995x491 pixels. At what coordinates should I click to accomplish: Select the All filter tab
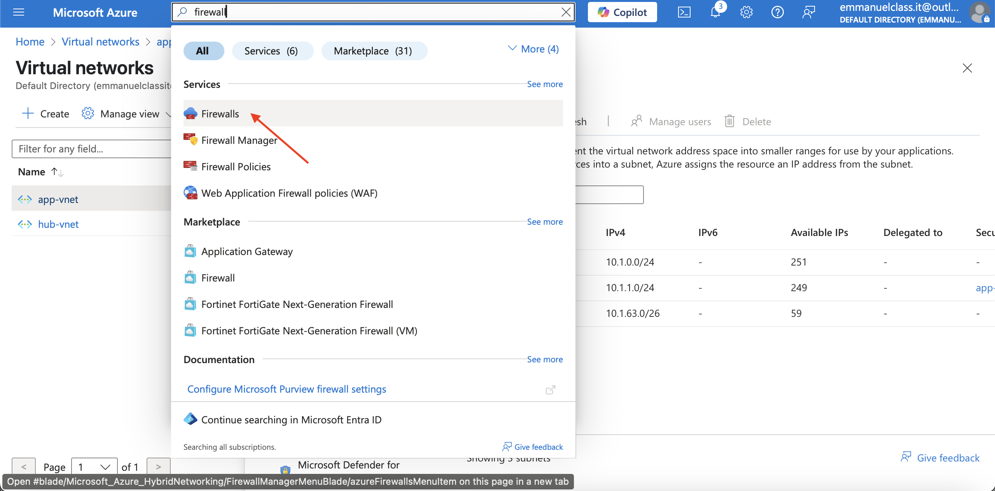(203, 51)
